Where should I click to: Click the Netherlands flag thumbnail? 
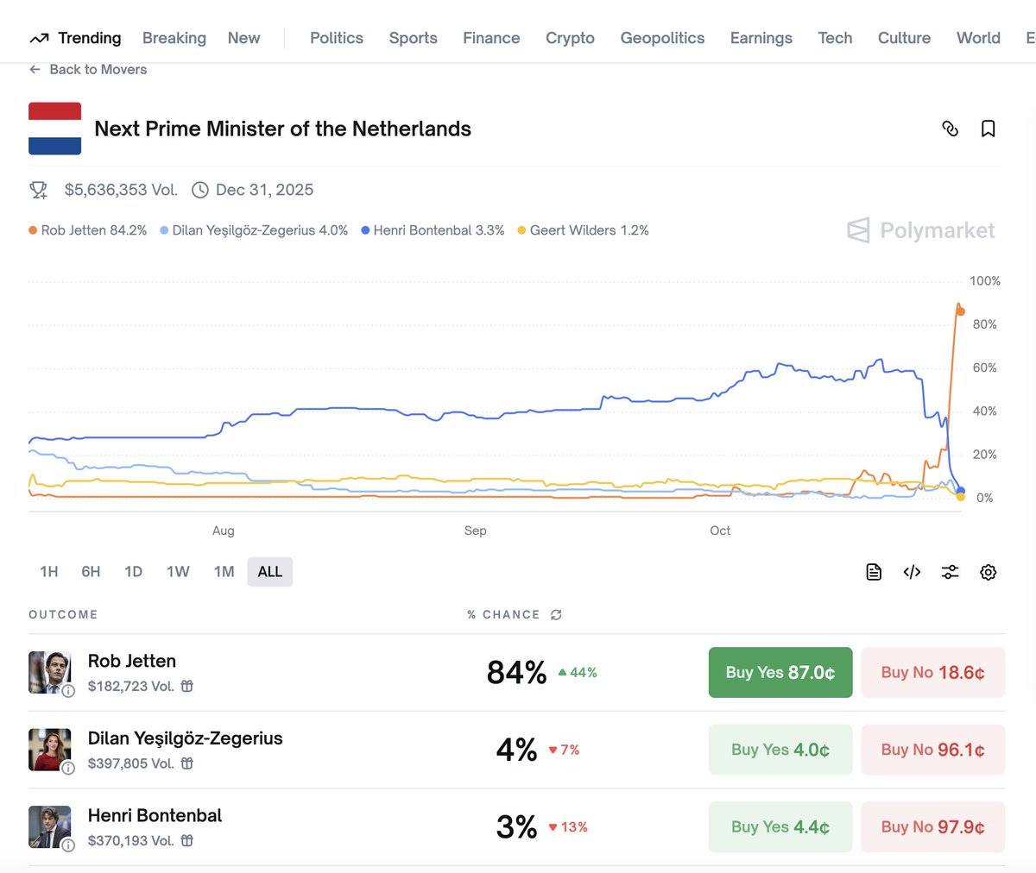(54, 128)
